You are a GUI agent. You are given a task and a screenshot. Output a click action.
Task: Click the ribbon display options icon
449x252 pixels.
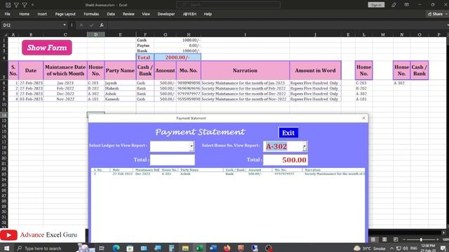pyautogui.click(x=407, y=5)
